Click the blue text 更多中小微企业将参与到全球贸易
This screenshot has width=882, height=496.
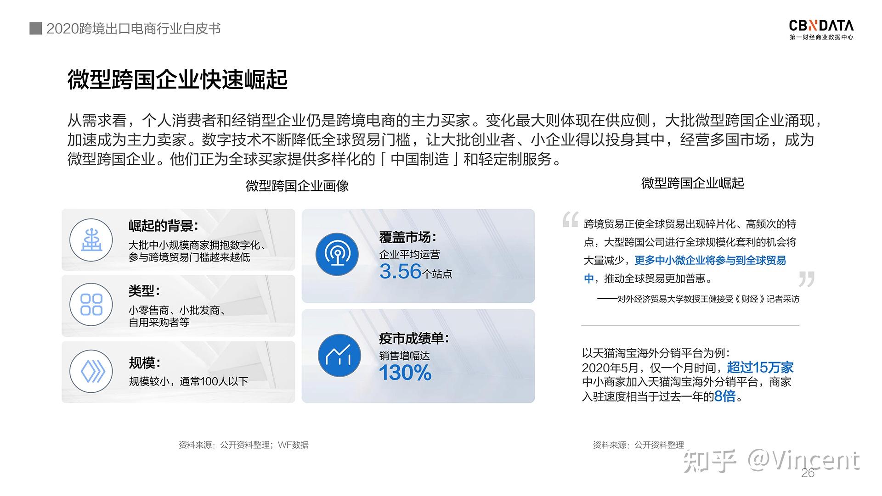point(710,261)
